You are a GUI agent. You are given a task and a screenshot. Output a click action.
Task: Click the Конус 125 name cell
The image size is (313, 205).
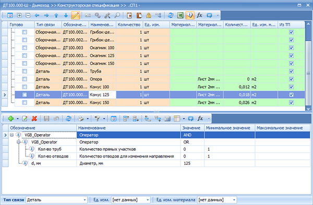102,94
